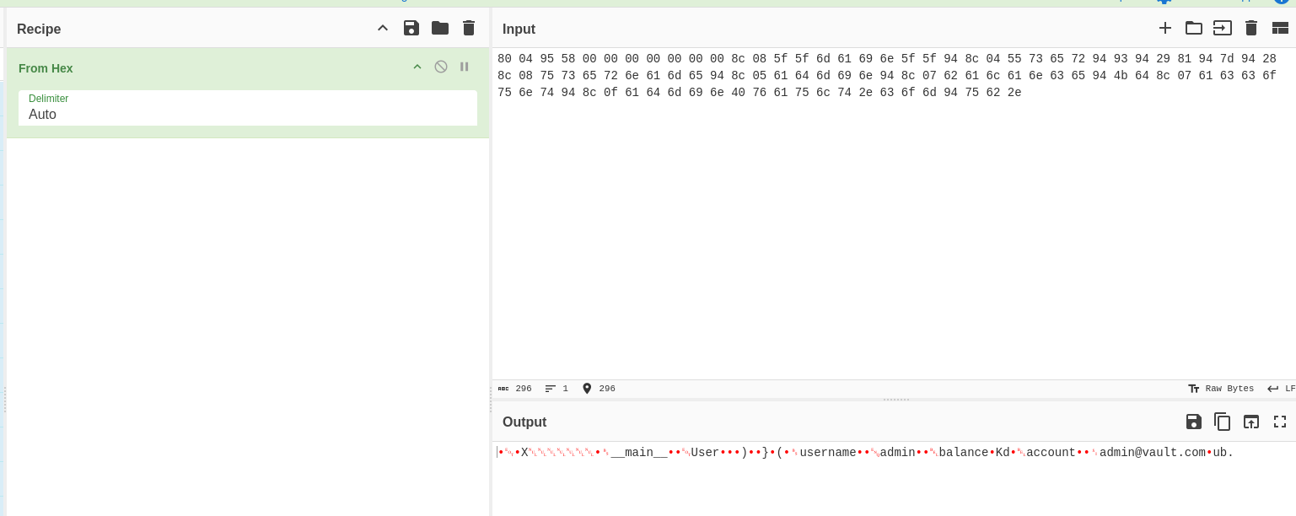Open folder as input
Viewport: 1296px width, 516px height.
click(x=1194, y=28)
